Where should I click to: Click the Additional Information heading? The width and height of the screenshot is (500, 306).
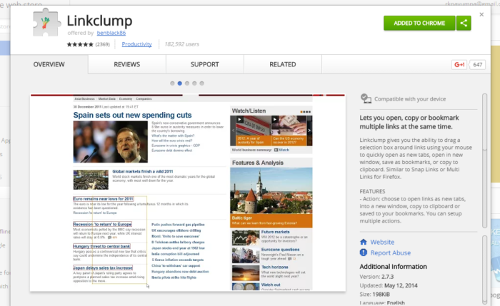click(393, 267)
